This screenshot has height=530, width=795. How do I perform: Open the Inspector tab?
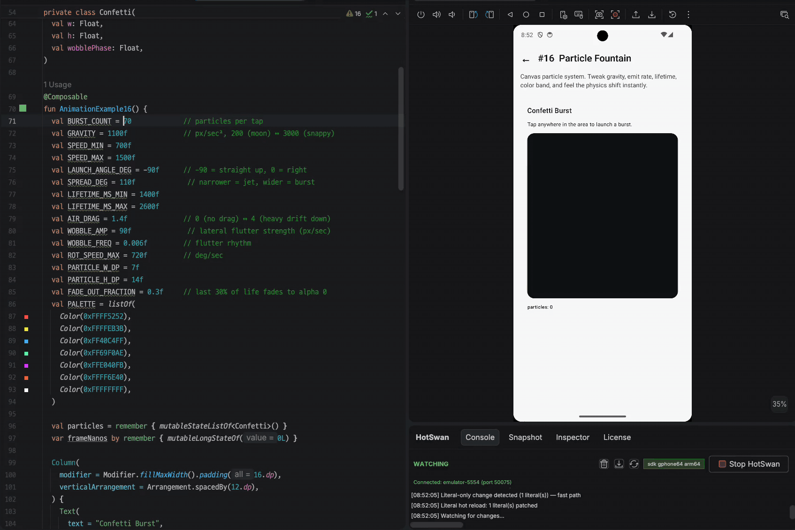click(573, 437)
